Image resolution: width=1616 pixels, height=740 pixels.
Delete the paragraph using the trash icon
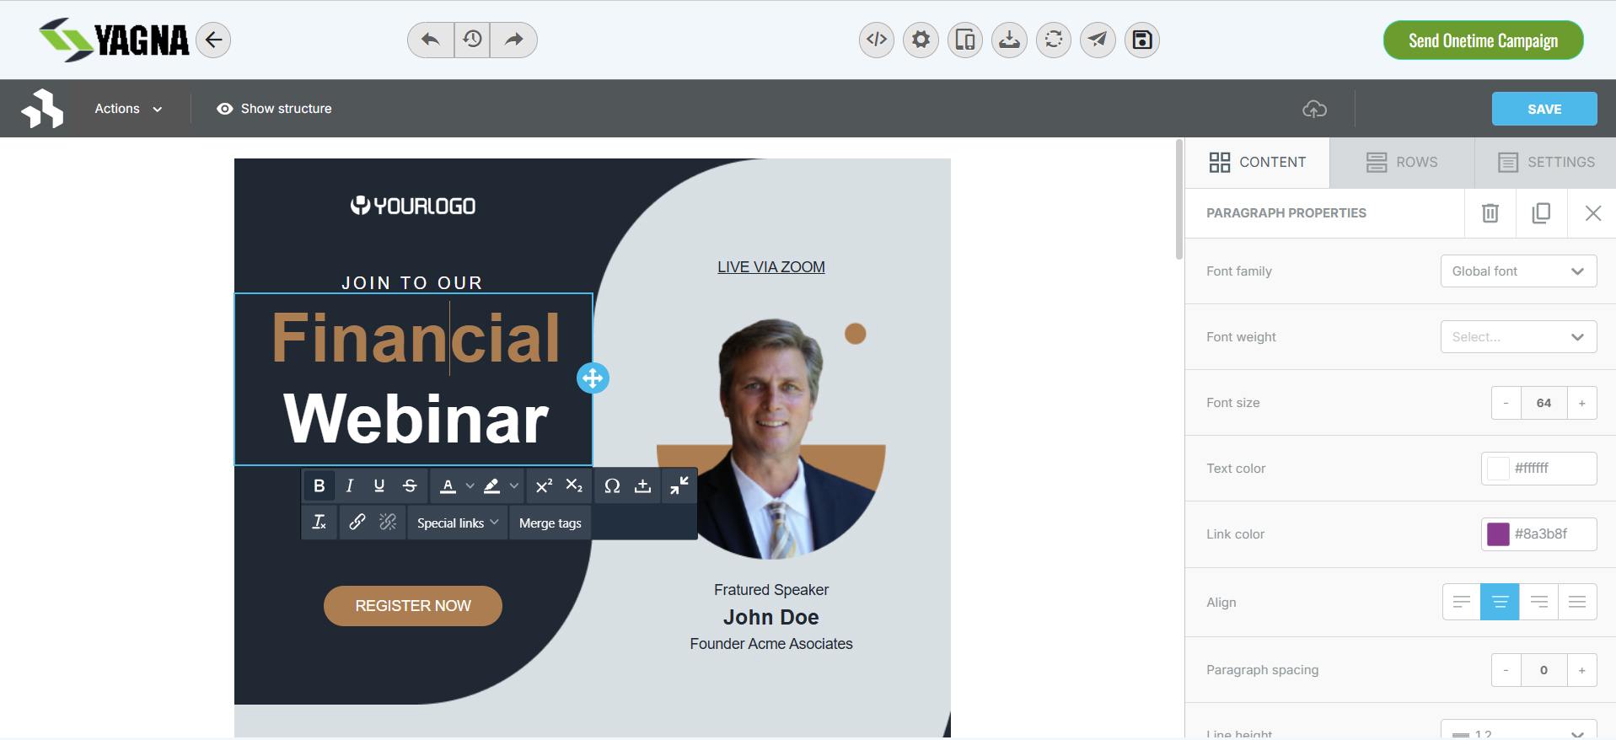[x=1490, y=213]
